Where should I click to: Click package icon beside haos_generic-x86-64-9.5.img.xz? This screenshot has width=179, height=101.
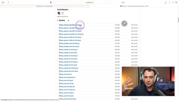60,37
